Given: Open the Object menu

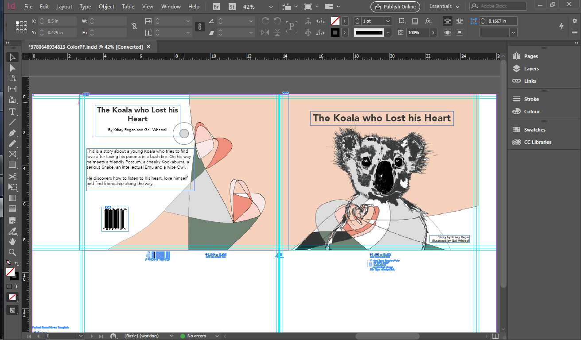Looking at the screenshot, I should click(x=106, y=7).
